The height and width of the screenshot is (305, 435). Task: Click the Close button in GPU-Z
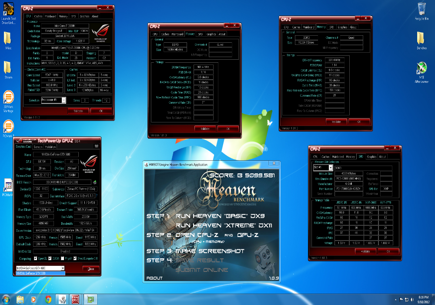91,269
